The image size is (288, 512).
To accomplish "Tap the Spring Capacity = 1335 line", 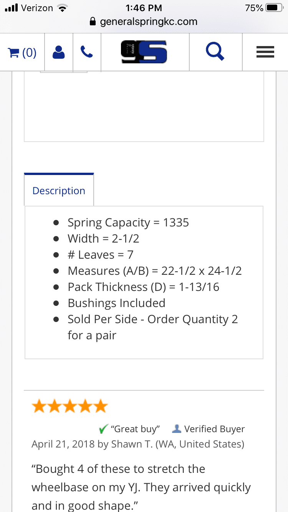I will pyautogui.click(x=128, y=223).
